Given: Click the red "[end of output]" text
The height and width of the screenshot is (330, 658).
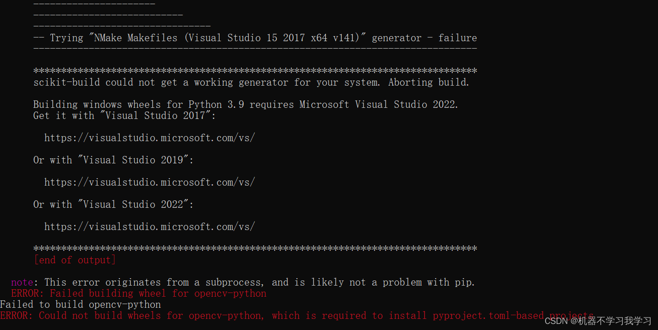Looking at the screenshot, I should (75, 260).
